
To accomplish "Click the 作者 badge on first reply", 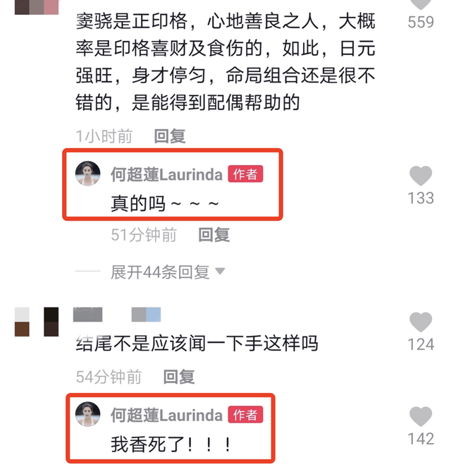I will [245, 174].
